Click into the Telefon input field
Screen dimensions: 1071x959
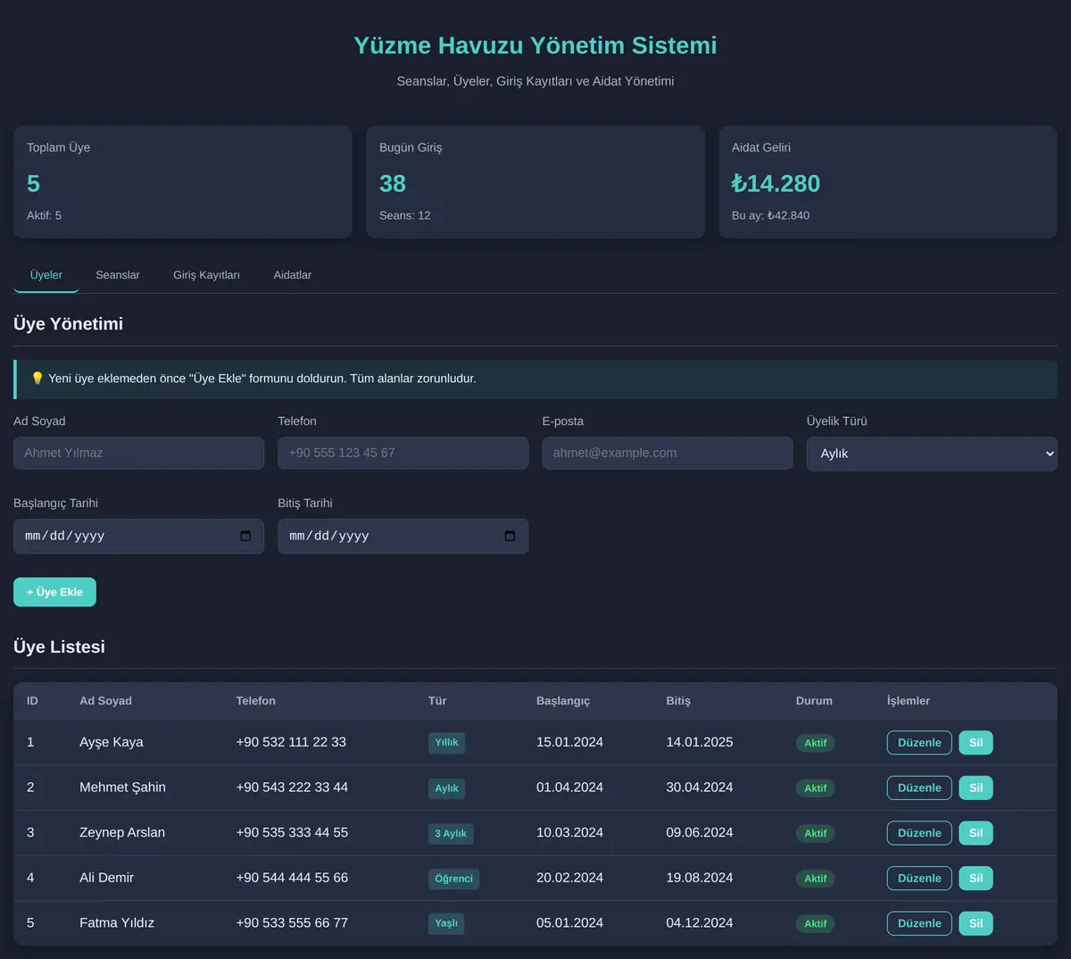pos(403,453)
